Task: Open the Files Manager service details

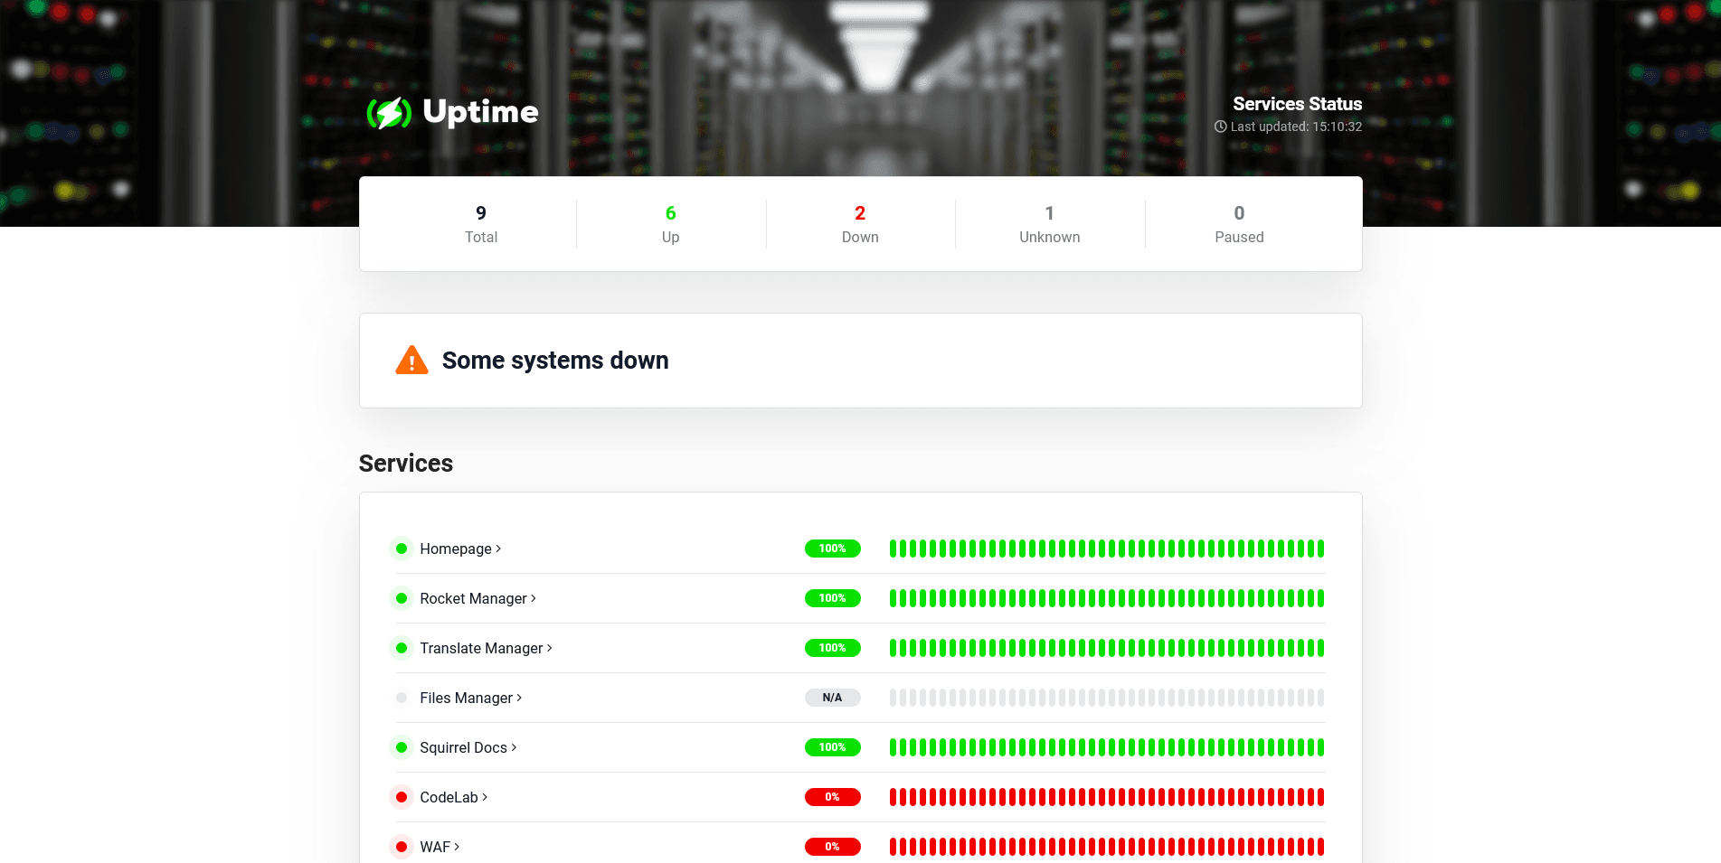Action: [466, 698]
